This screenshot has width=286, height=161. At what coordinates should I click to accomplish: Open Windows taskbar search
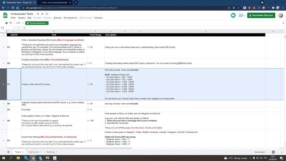11,158
